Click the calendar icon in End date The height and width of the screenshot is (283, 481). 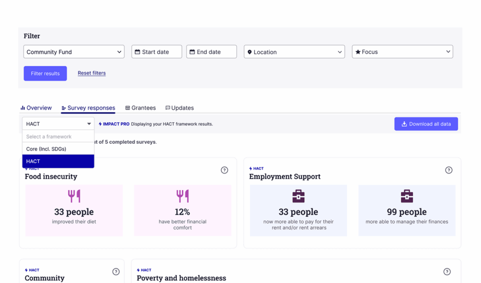192,52
